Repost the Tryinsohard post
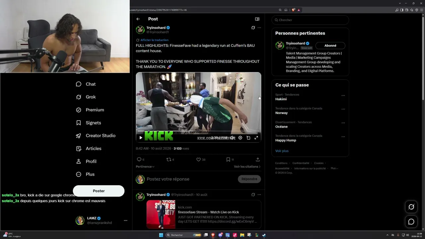The height and width of the screenshot is (239, 425). coord(168,159)
